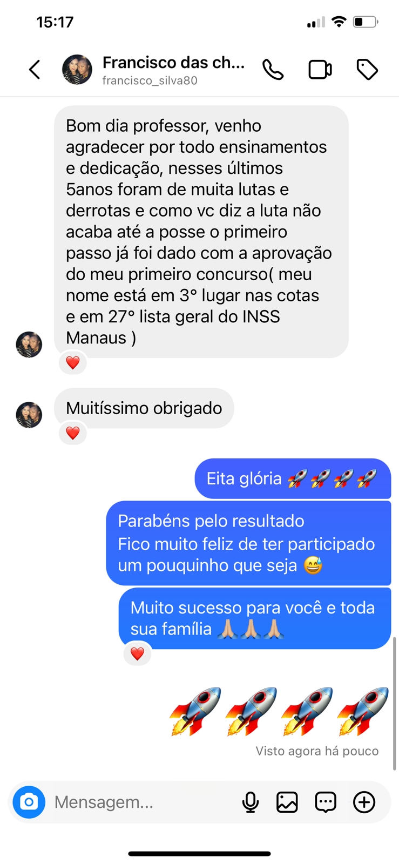399x864 pixels.
Task: Tap the large four rockets emoji message
Action: tap(279, 712)
